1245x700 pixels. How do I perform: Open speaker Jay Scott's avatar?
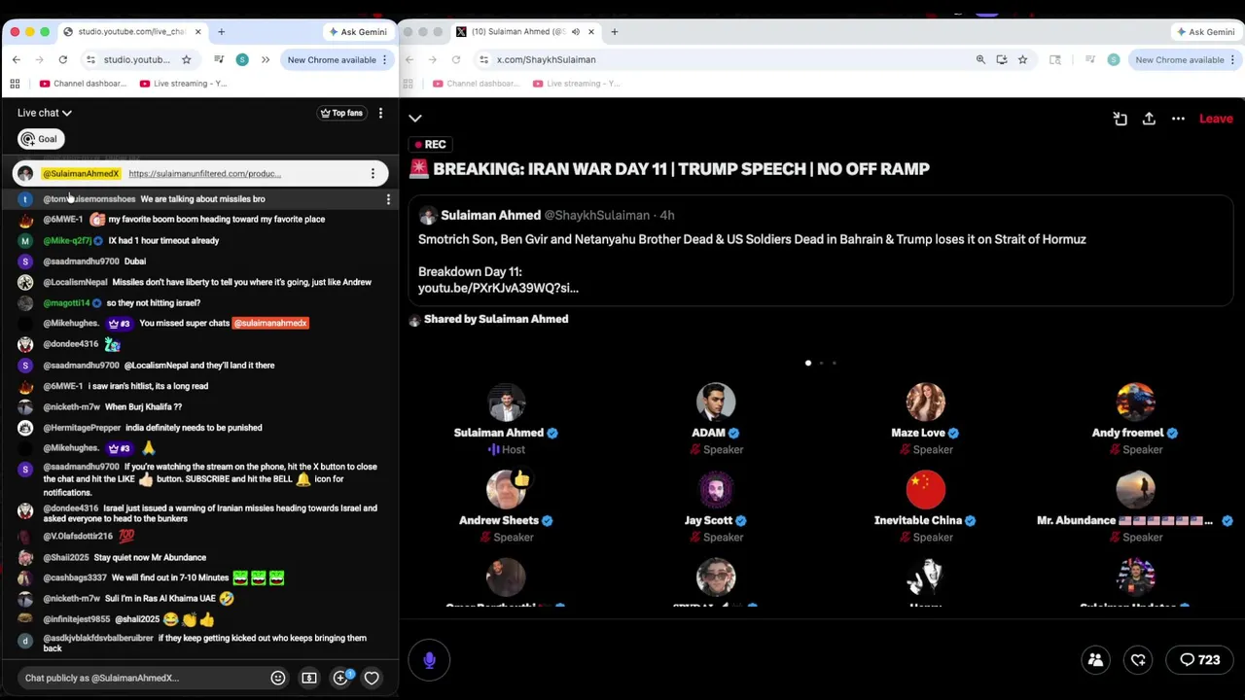pyautogui.click(x=716, y=489)
